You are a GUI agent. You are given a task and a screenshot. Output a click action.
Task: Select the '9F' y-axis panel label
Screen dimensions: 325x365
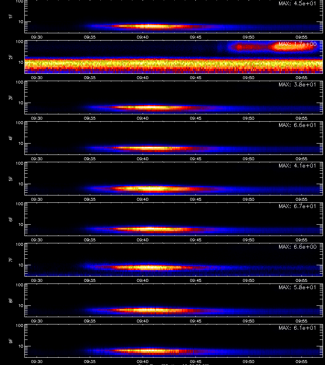[x=11, y=341]
